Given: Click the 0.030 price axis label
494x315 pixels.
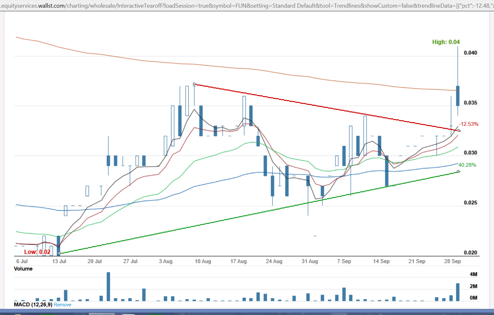Looking at the screenshot, I should coord(470,153).
